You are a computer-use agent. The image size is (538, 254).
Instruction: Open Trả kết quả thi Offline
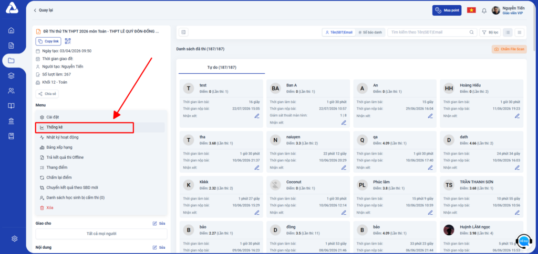click(x=100, y=157)
